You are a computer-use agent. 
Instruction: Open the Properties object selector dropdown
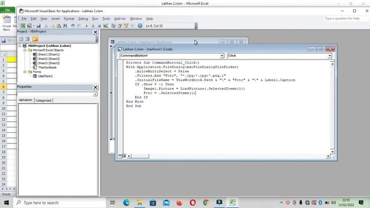[x=95, y=94]
